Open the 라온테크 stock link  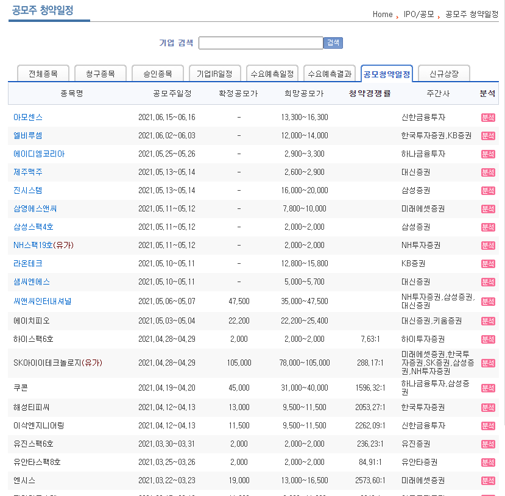[28, 263]
